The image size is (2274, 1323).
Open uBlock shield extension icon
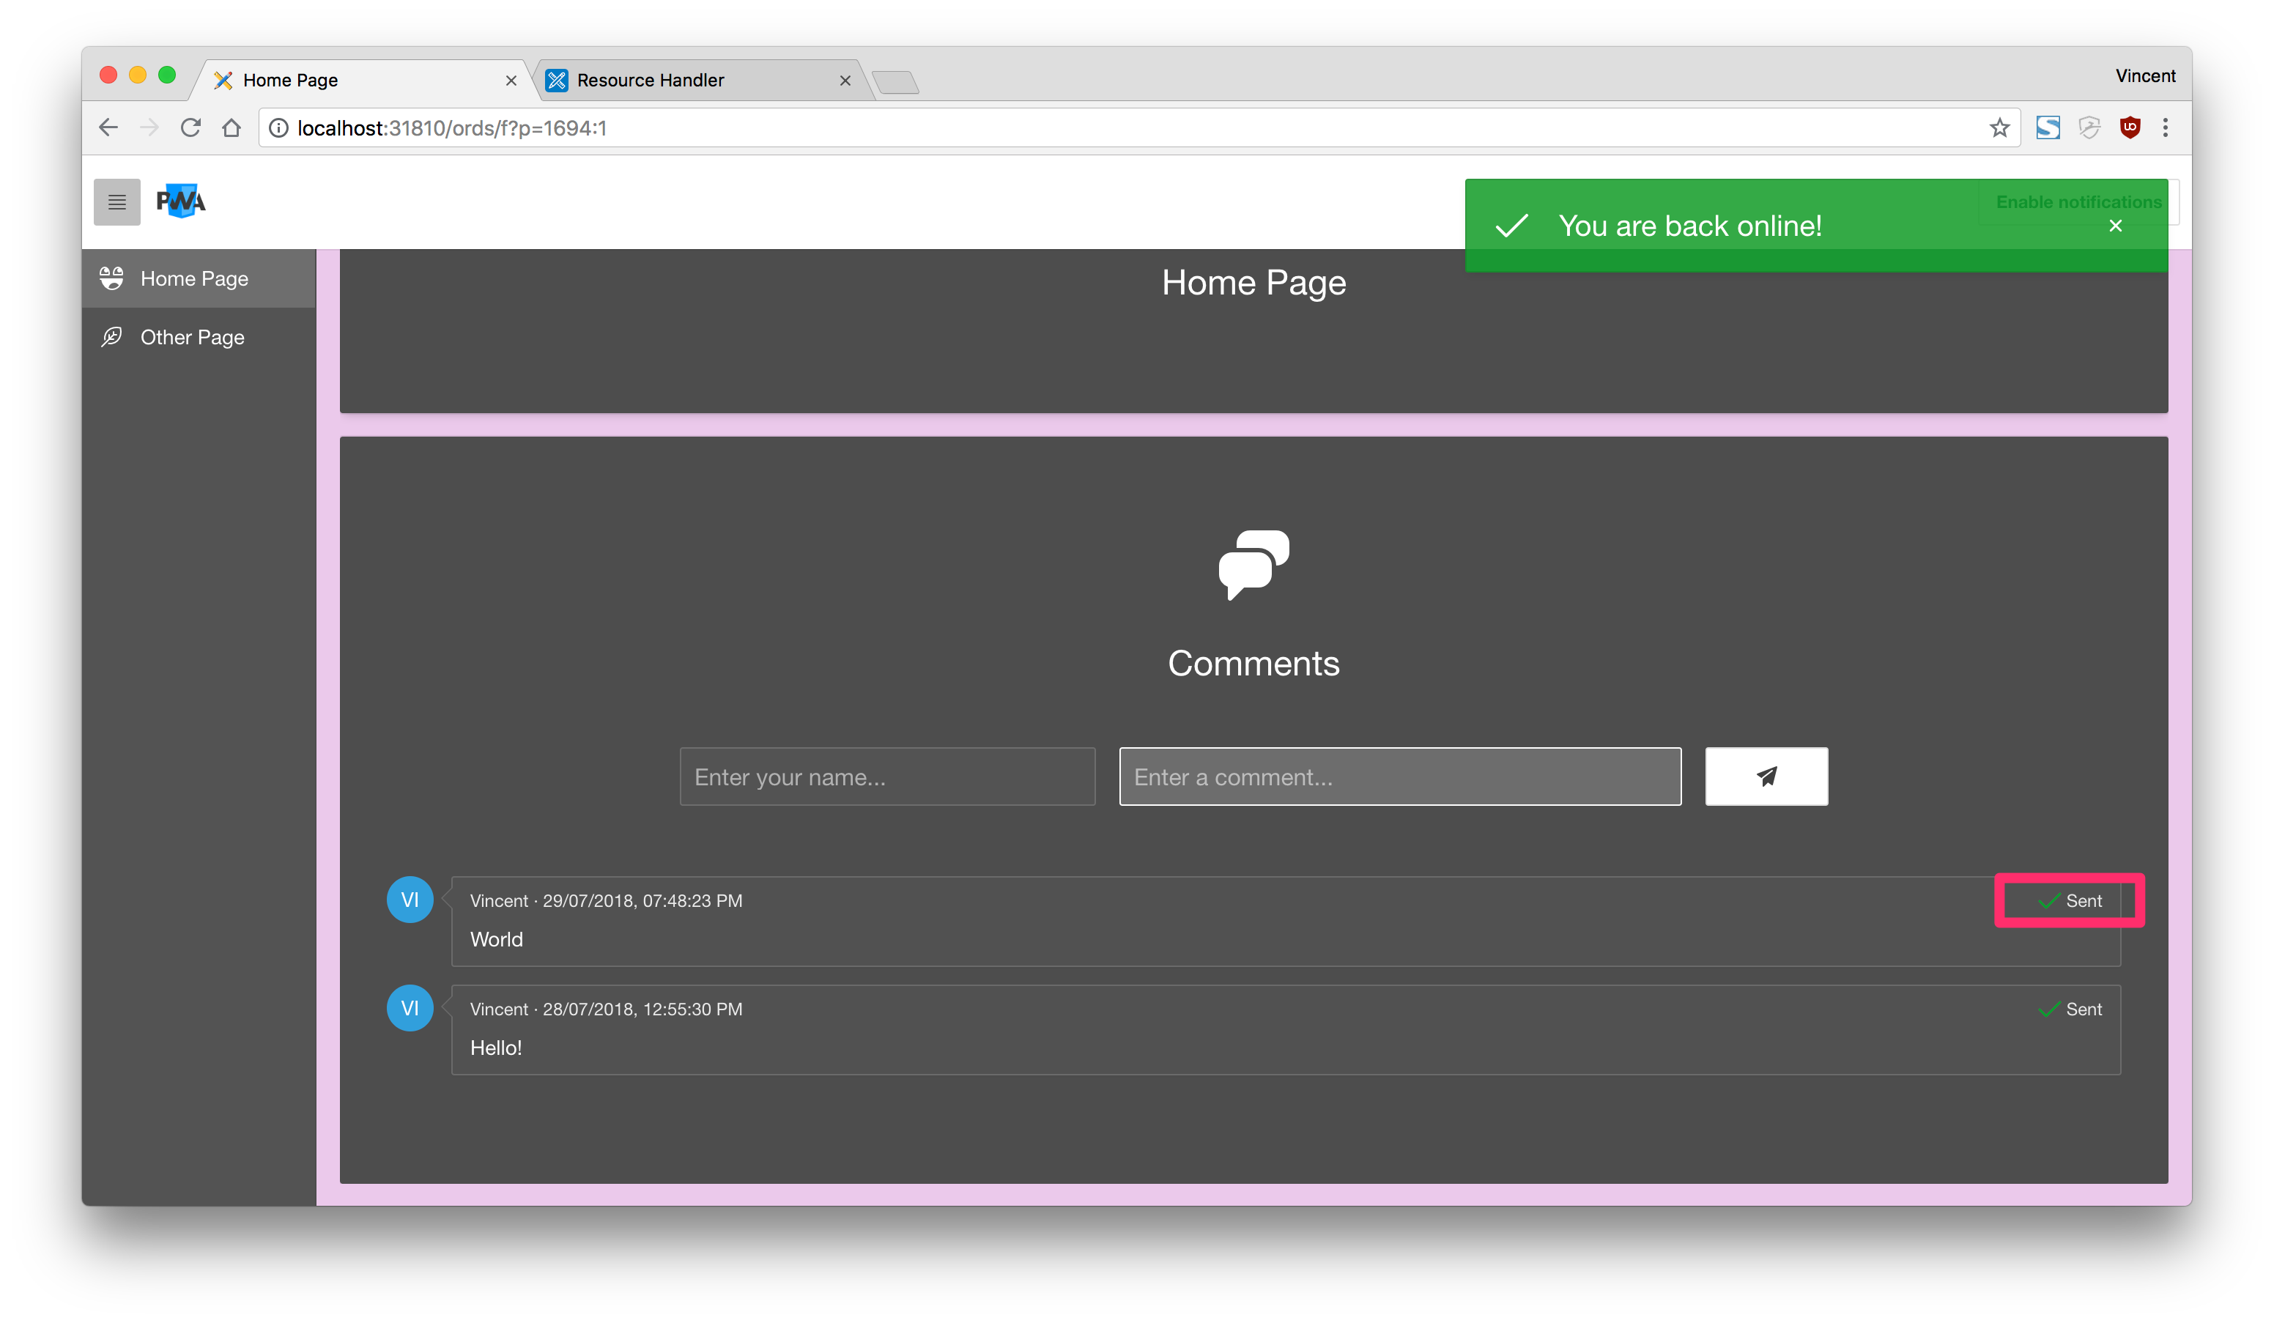click(2130, 127)
